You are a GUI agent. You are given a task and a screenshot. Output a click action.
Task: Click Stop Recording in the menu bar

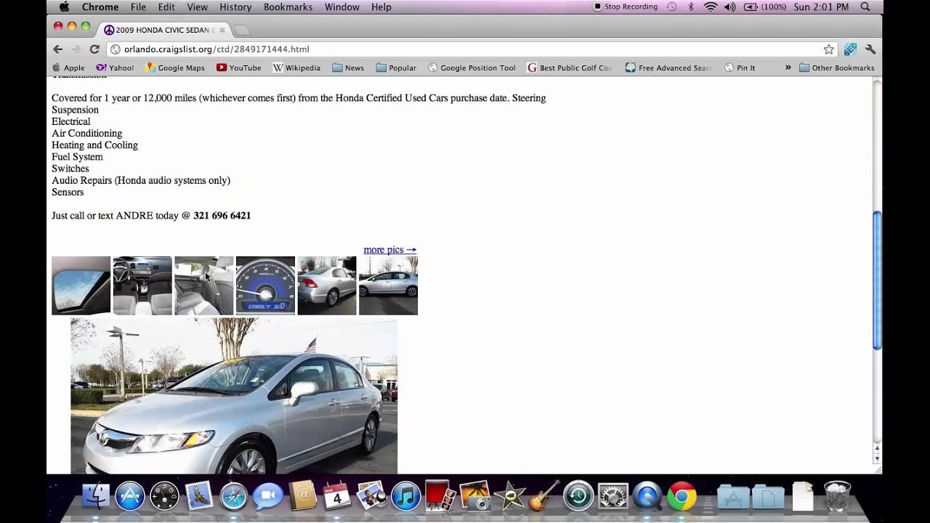click(x=626, y=7)
